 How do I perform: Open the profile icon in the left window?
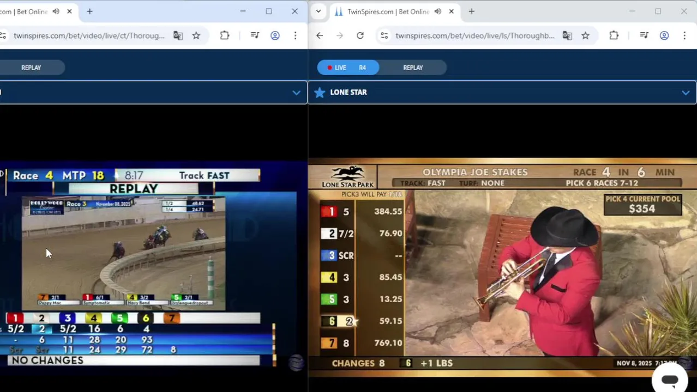point(275,35)
